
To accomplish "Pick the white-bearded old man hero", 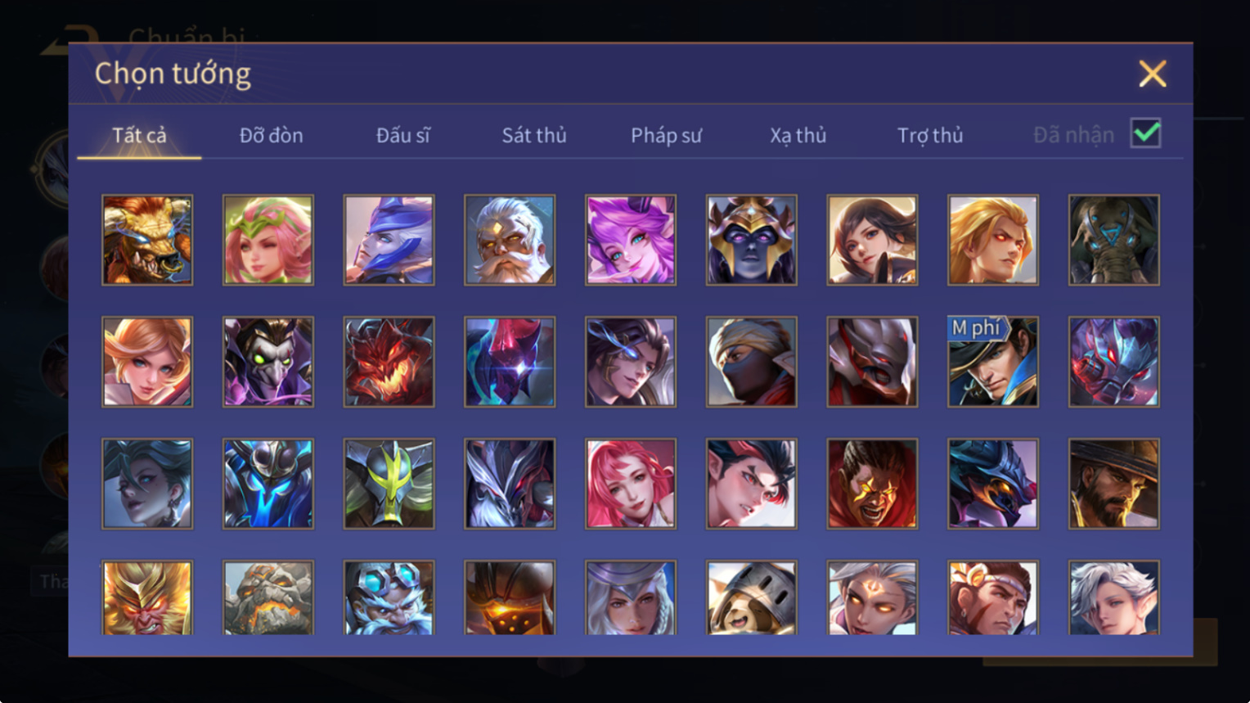I will pos(510,240).
